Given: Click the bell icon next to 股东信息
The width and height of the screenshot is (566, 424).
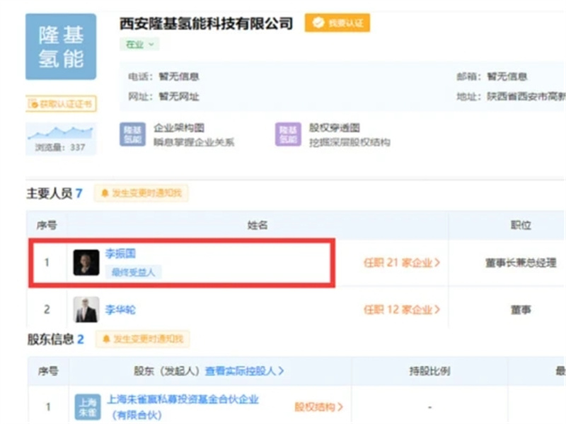Looking at the screenshot, I should 106,339.
